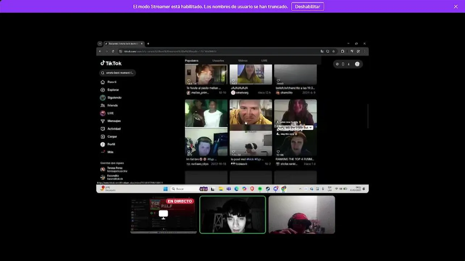Image resolution: width=465 pixels, height=261 pixels.
Task: Open Steam from the taskbar
Action: click(x=268, y=189)
